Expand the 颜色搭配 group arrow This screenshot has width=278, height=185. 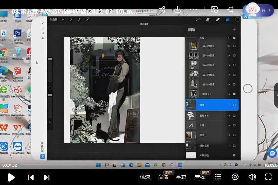click(x=229, y=146)
